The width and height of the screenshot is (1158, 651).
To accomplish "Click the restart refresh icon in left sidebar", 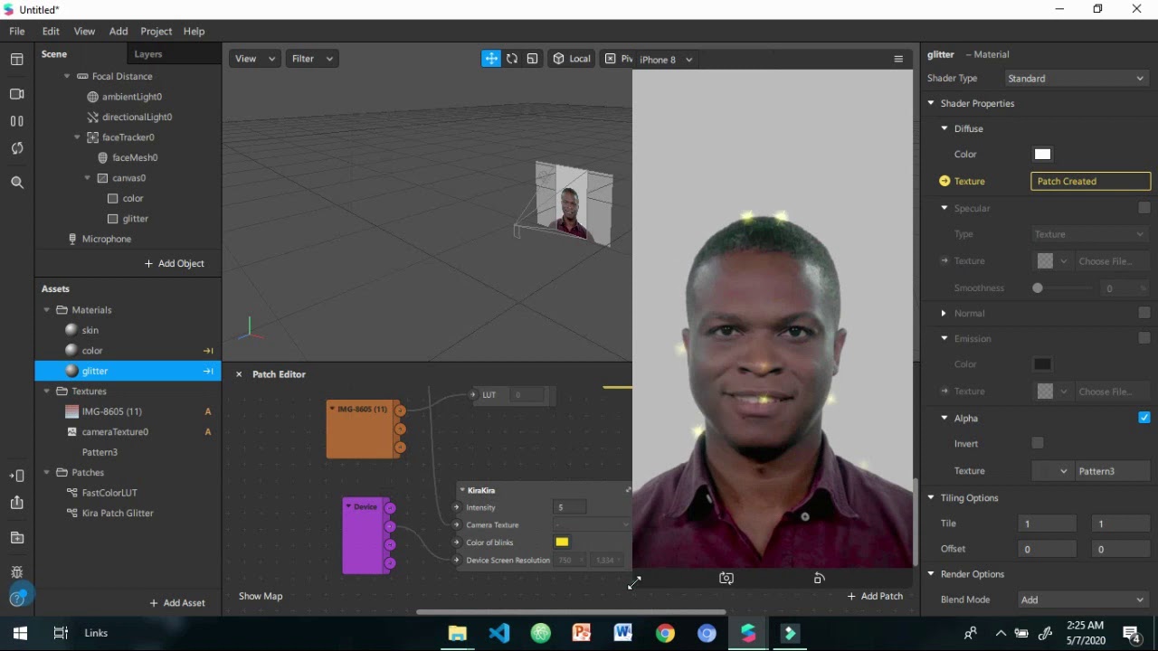I will coord(17,148).
